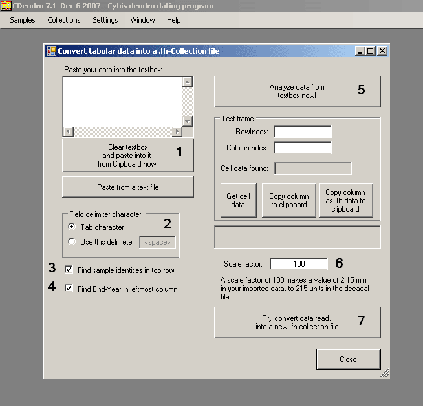Viewport: 423px width, 406px height.
Task: Maximize the Convert tabular data dialog
Action: [371, 51]
